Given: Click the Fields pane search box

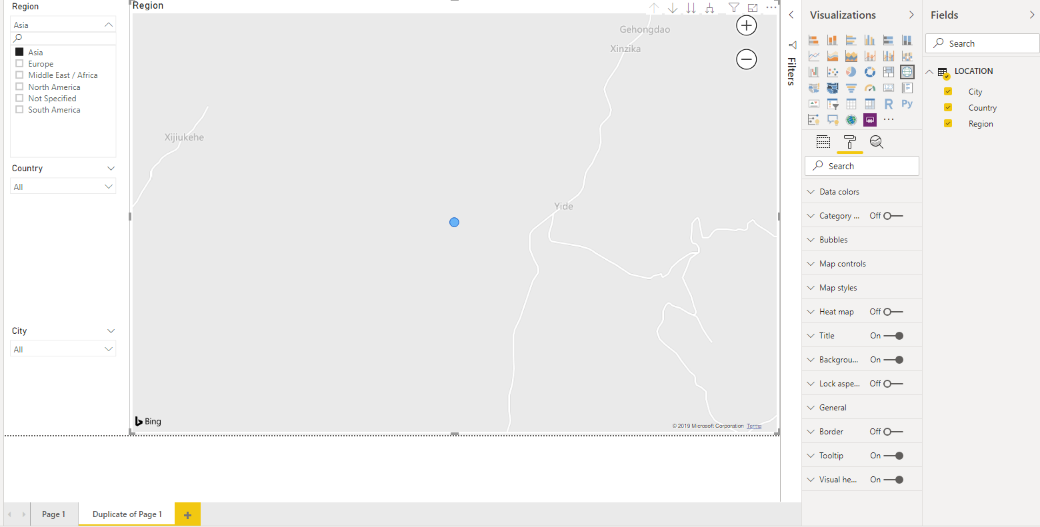Looking at the screenshot, I should point(982,43).
